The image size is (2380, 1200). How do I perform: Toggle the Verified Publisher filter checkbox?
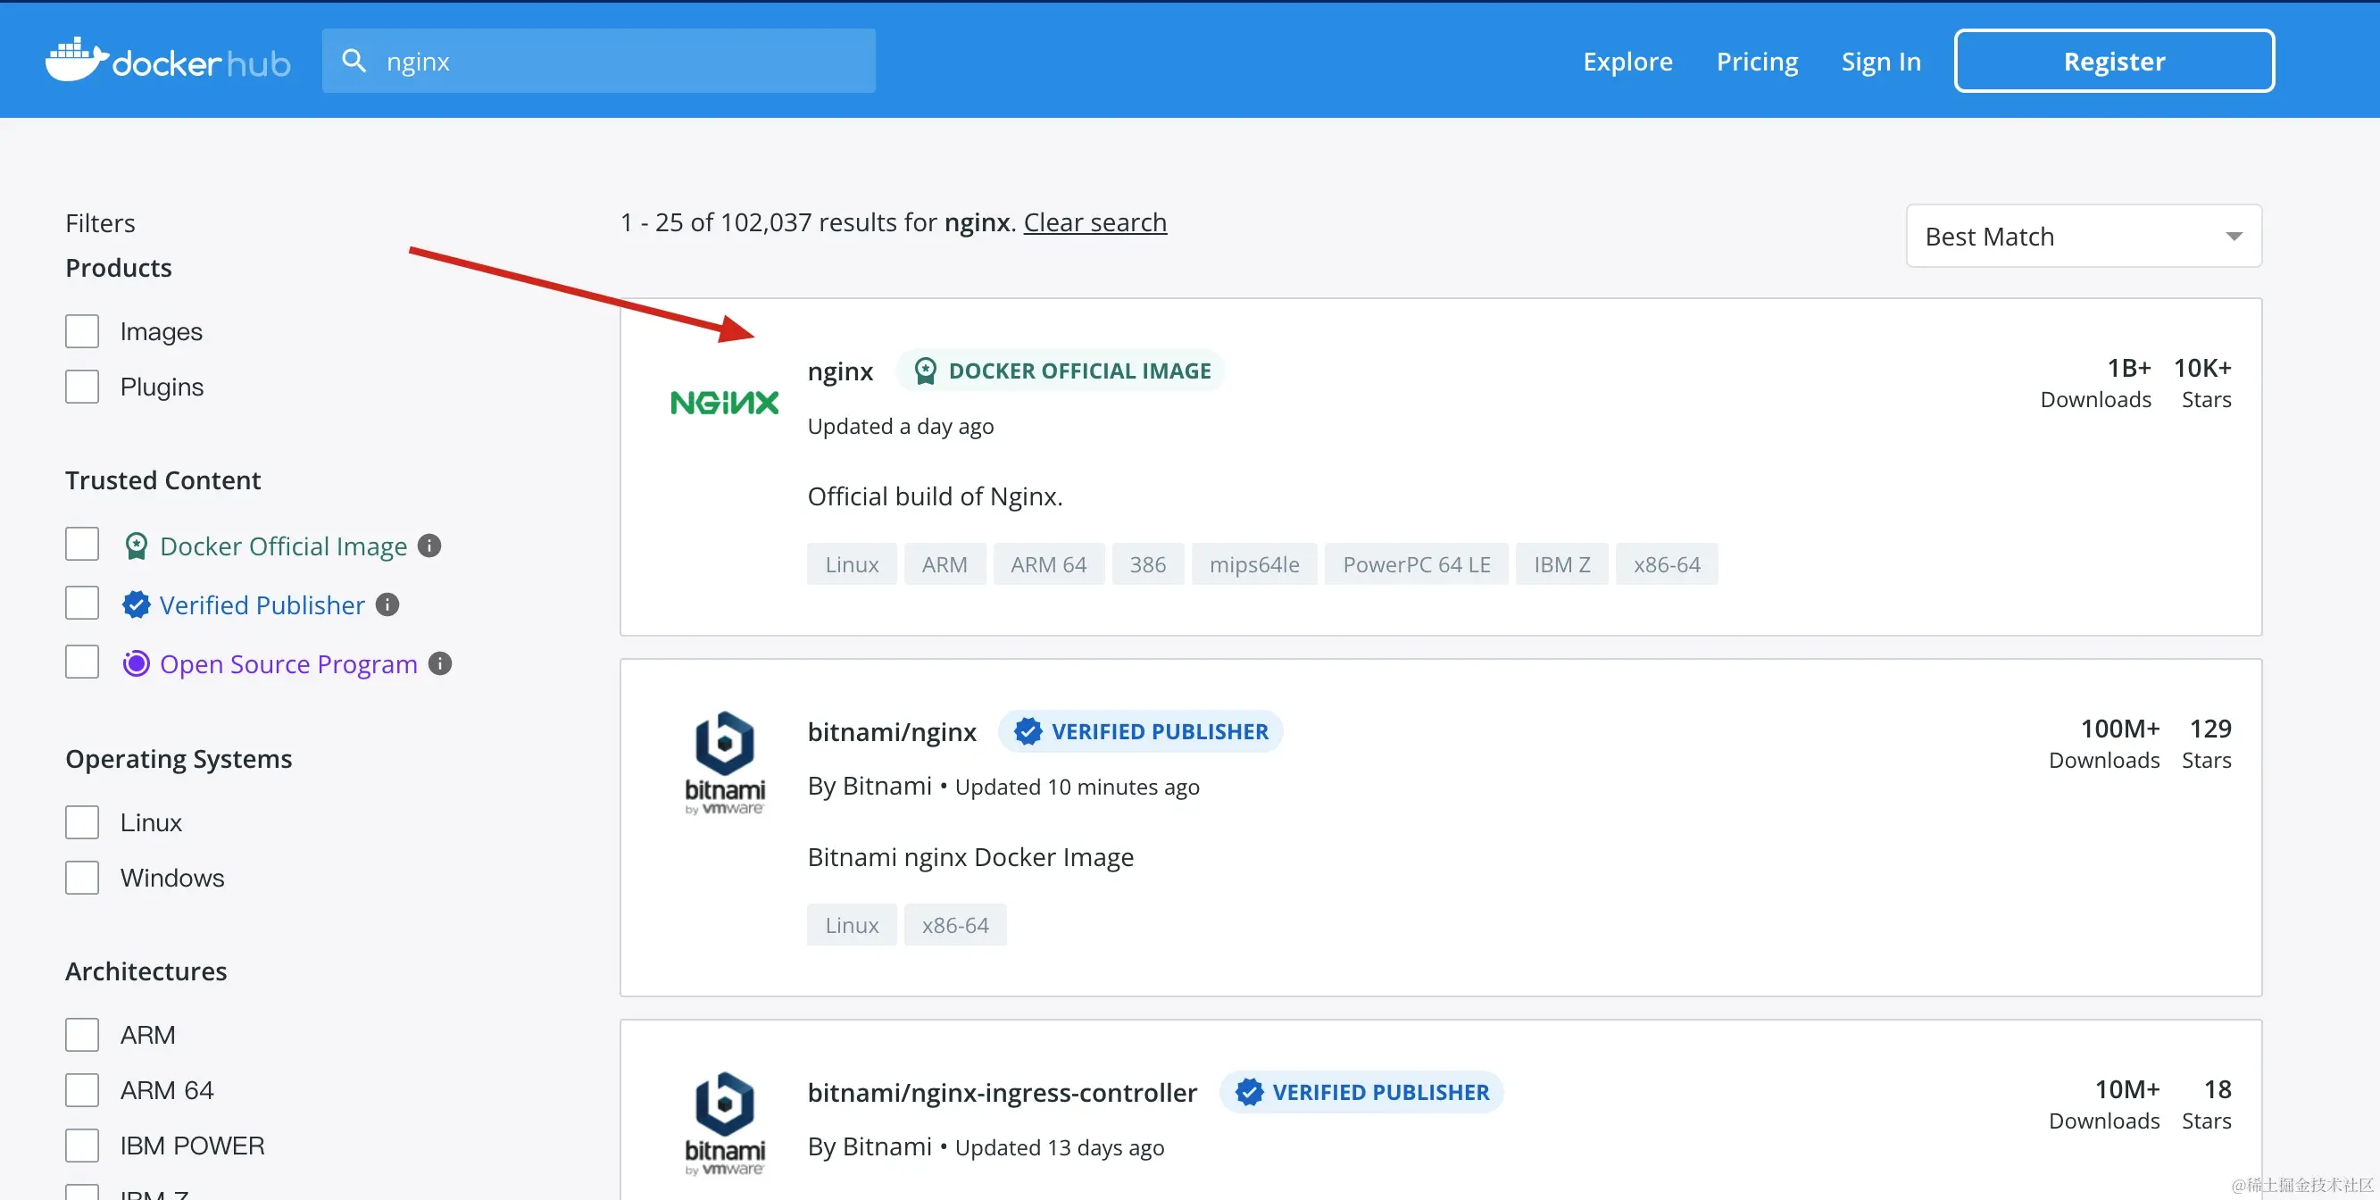(x=82, y=604)
